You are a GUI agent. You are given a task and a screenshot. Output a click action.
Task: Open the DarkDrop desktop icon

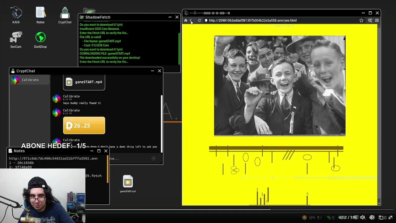40,40
